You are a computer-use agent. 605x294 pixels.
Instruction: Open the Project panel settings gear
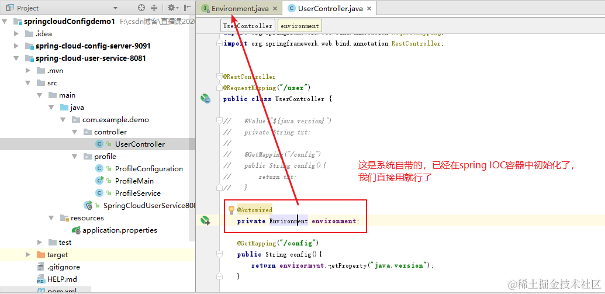171,8
